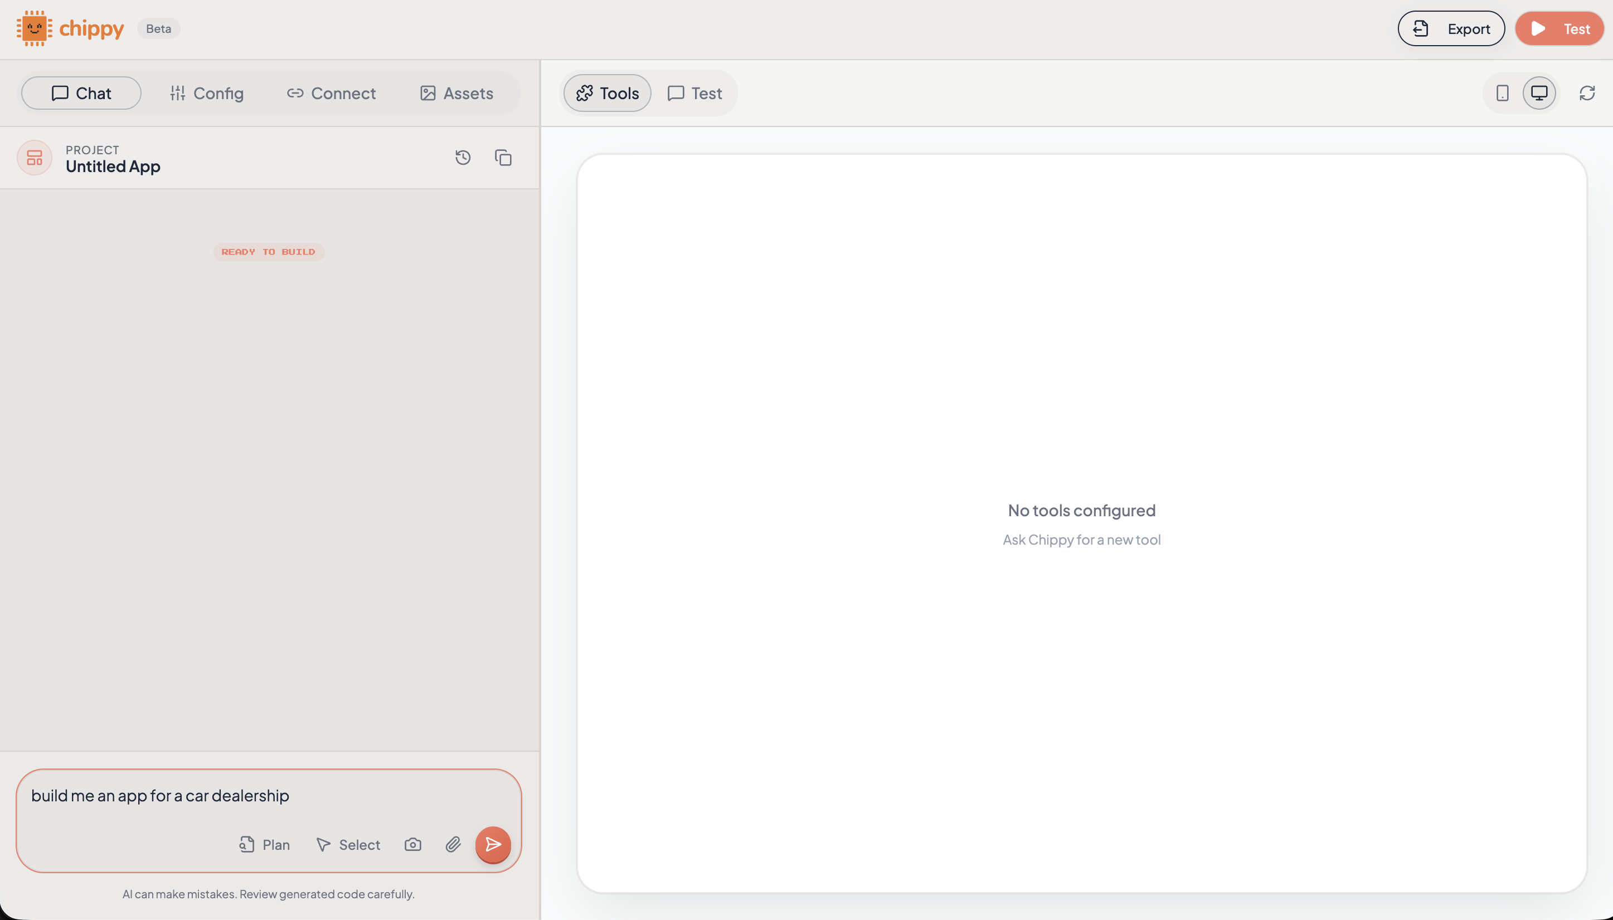Send the chat message with the arrow button

pyautogui.click(x=493, y=844)
